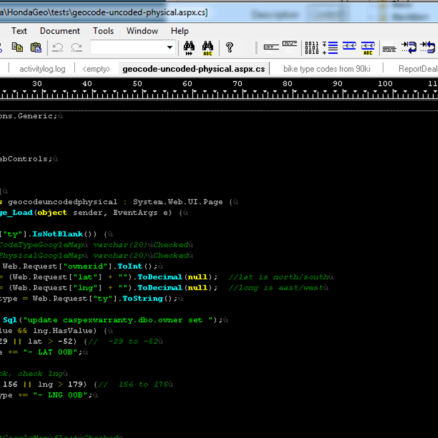Toggle the wrap arrow icon in toolbar
This screenshot has width=438, height=438.
[409, 47]
